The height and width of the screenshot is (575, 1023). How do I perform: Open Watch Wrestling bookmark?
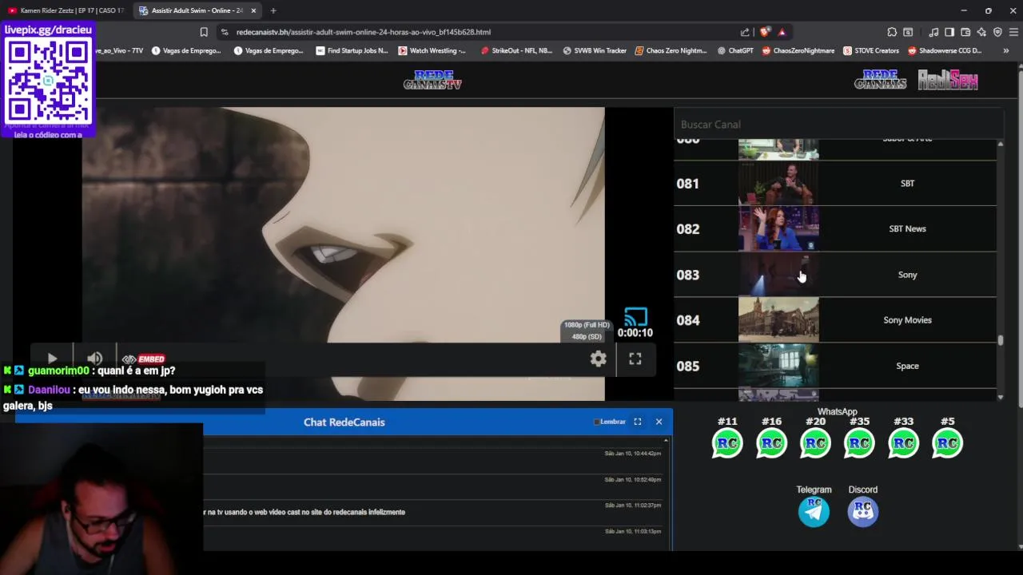pos(432,50)
